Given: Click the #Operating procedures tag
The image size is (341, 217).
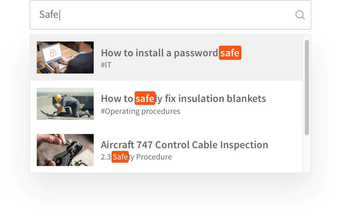Looking at the screenshot, I should click(x=141, y=111).
